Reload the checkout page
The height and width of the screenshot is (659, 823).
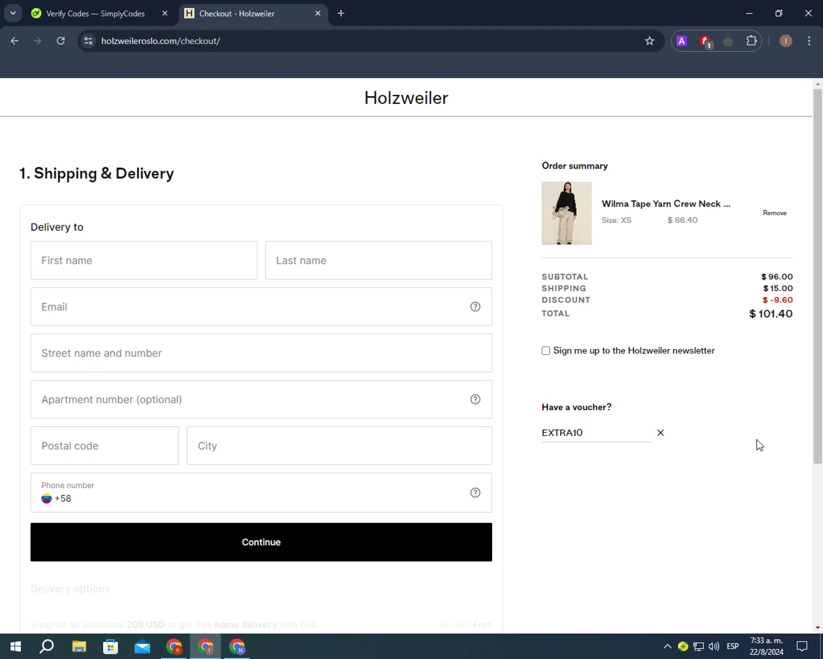tap(61, 41)
